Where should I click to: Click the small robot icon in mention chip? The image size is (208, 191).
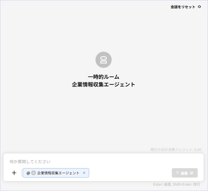(34, 173)
